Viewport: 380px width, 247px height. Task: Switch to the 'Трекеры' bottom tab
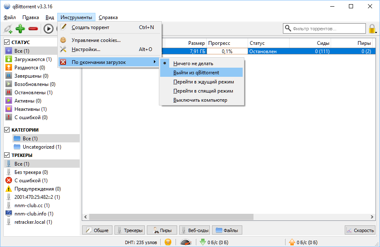tap(130, 230)
